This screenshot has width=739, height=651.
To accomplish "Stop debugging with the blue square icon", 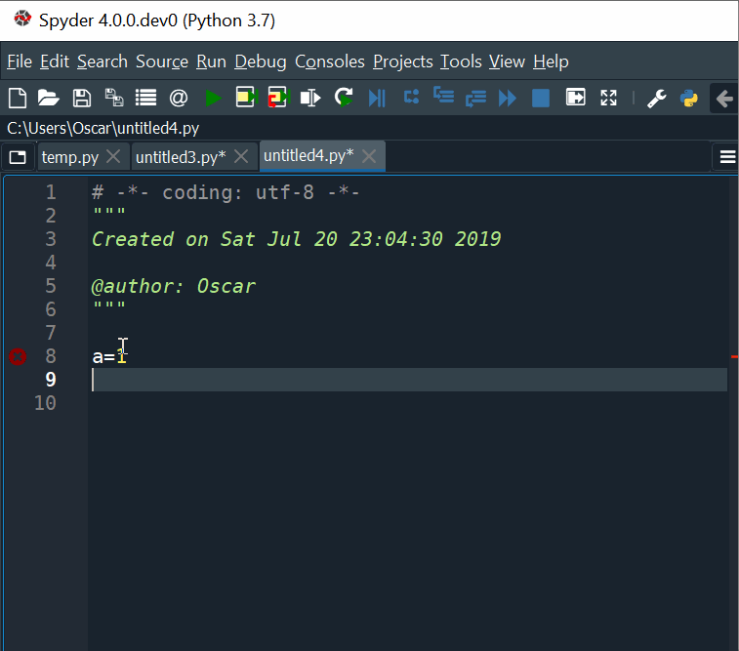I will tap(541, 98).
